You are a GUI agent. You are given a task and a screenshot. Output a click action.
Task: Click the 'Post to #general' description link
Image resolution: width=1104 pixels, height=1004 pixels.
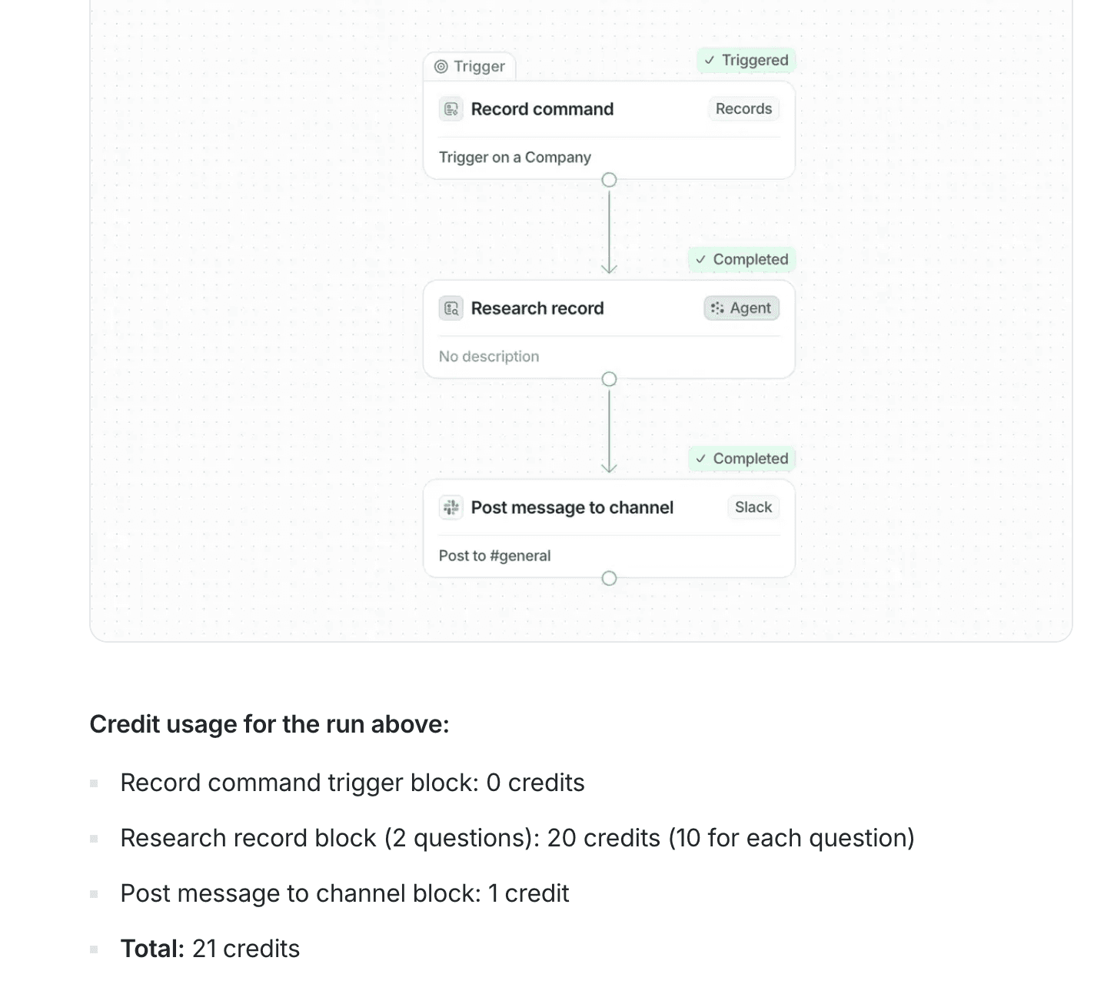click(x=494, y=555)
